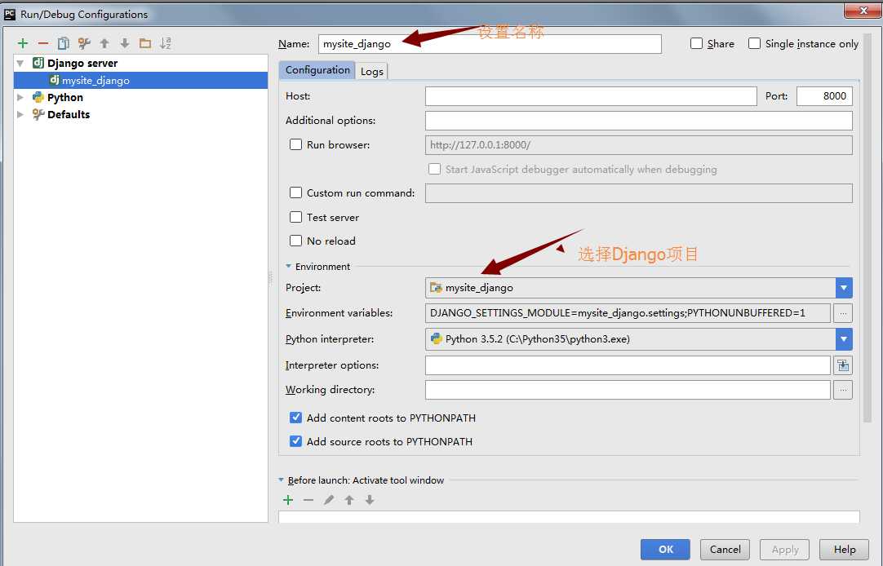
Task: Click into the Name field
Action: pos(490,44)
